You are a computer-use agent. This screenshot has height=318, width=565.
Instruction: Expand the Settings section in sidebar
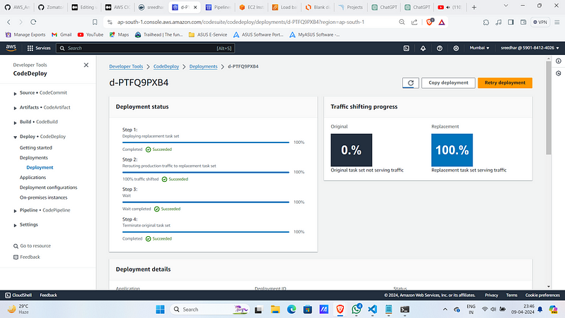pos(15,225)
